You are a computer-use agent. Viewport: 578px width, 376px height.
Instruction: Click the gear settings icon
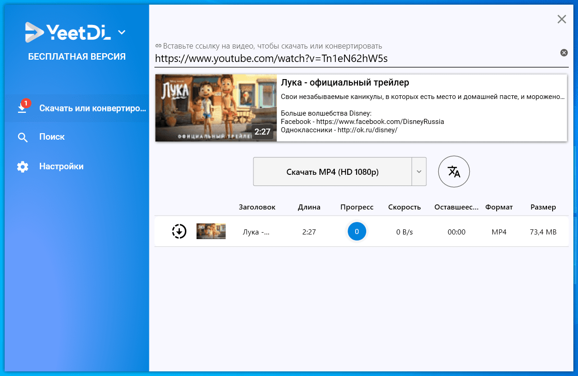[23, 166]
